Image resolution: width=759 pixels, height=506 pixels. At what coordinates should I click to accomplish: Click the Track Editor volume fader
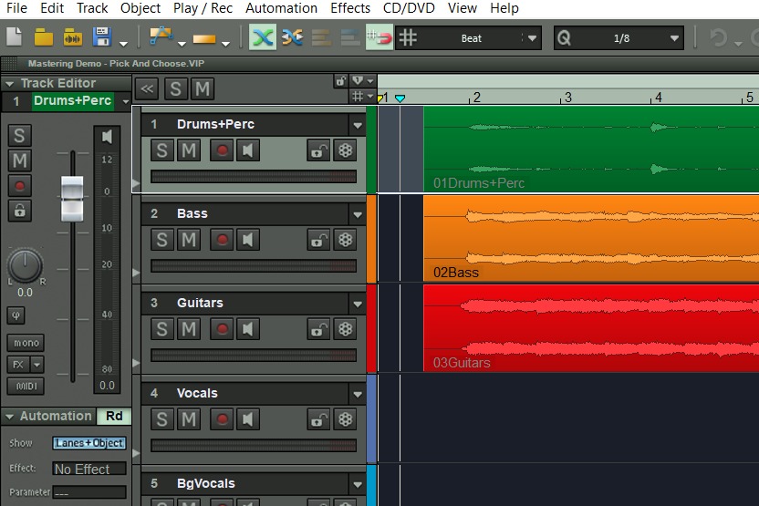click(x=72, y=199)
